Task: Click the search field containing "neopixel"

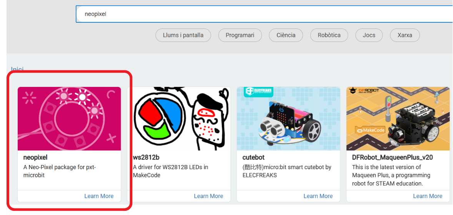Action: tap(261, 14)
